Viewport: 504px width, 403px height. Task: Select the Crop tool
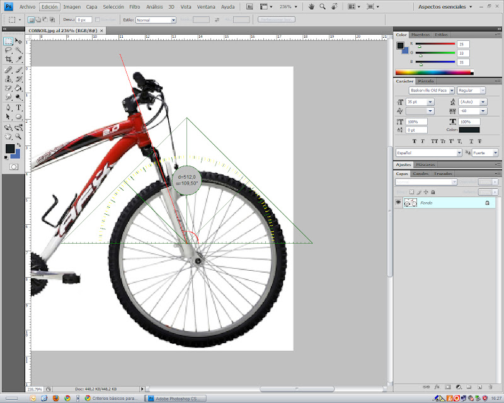coord(8,60)
